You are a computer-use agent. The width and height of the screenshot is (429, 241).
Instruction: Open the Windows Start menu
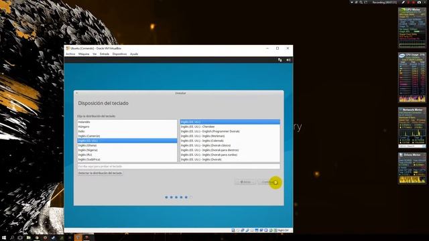pos(4,238)
